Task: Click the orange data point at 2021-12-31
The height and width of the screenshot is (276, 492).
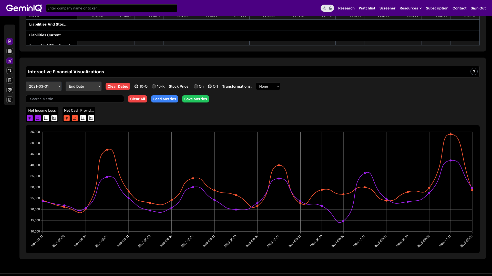Action: 107,150
